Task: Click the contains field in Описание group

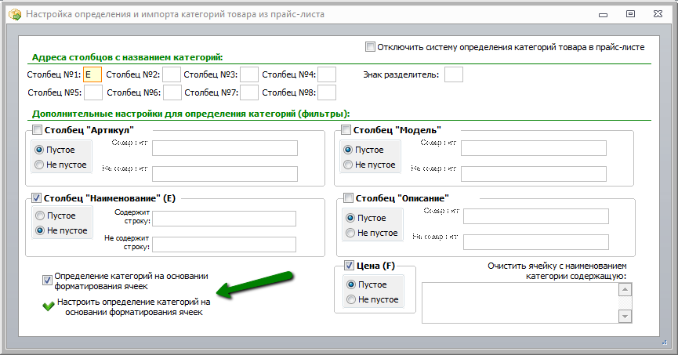Action: tap(536, 216)
